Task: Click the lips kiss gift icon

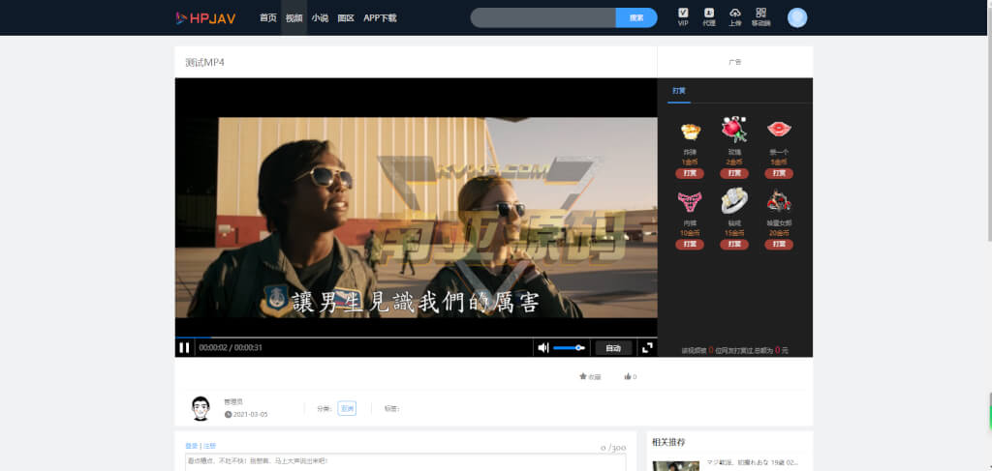Action: [x=779, y=130]
